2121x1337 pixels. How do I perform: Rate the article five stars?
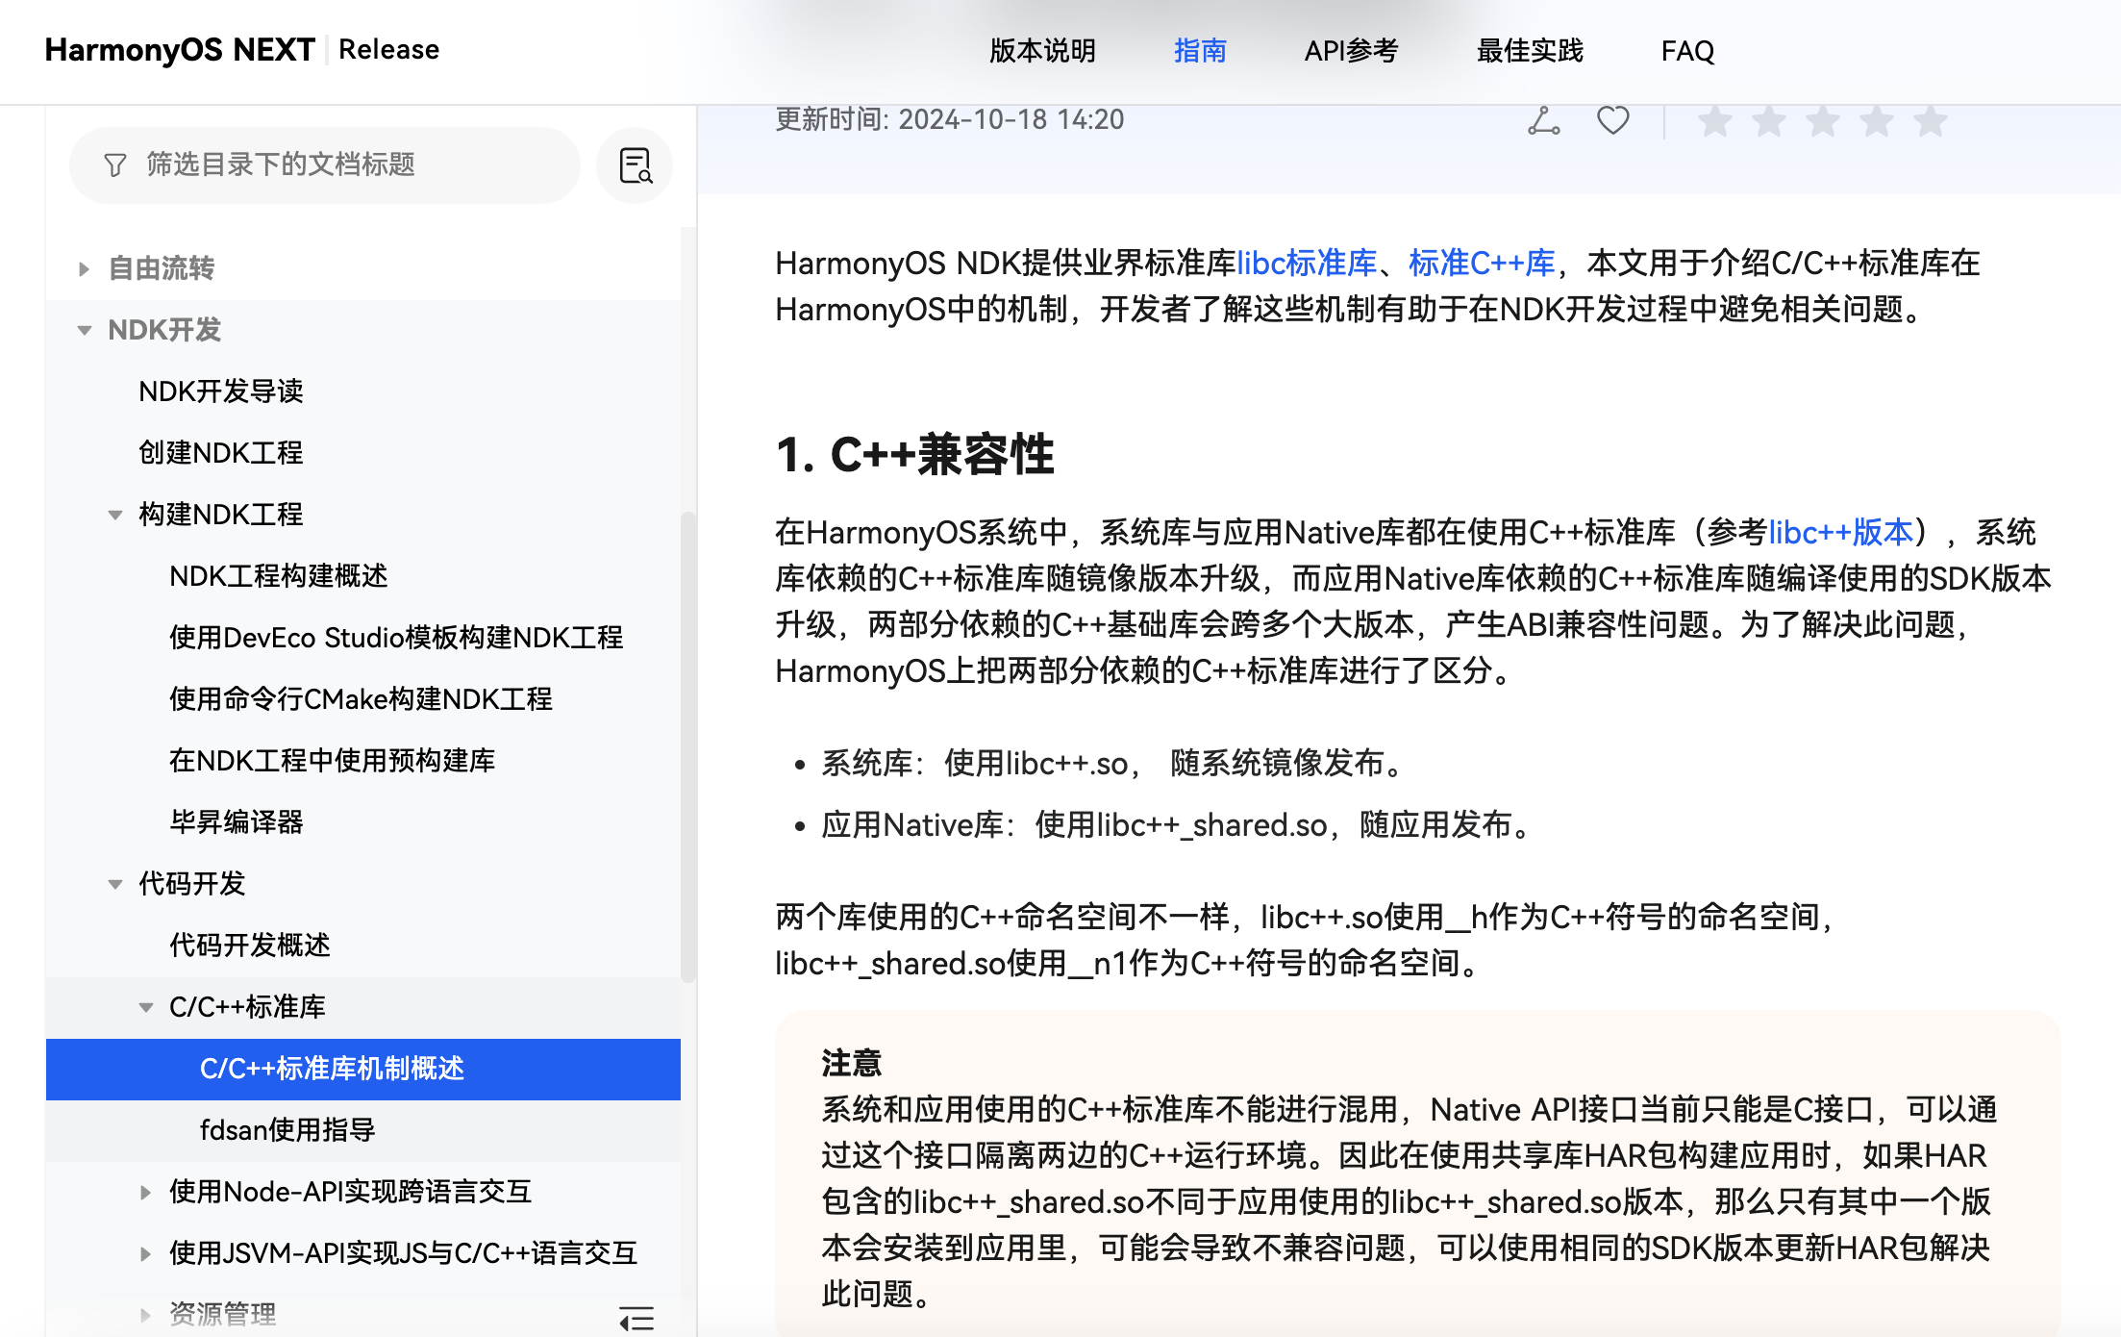(1930, 121)
